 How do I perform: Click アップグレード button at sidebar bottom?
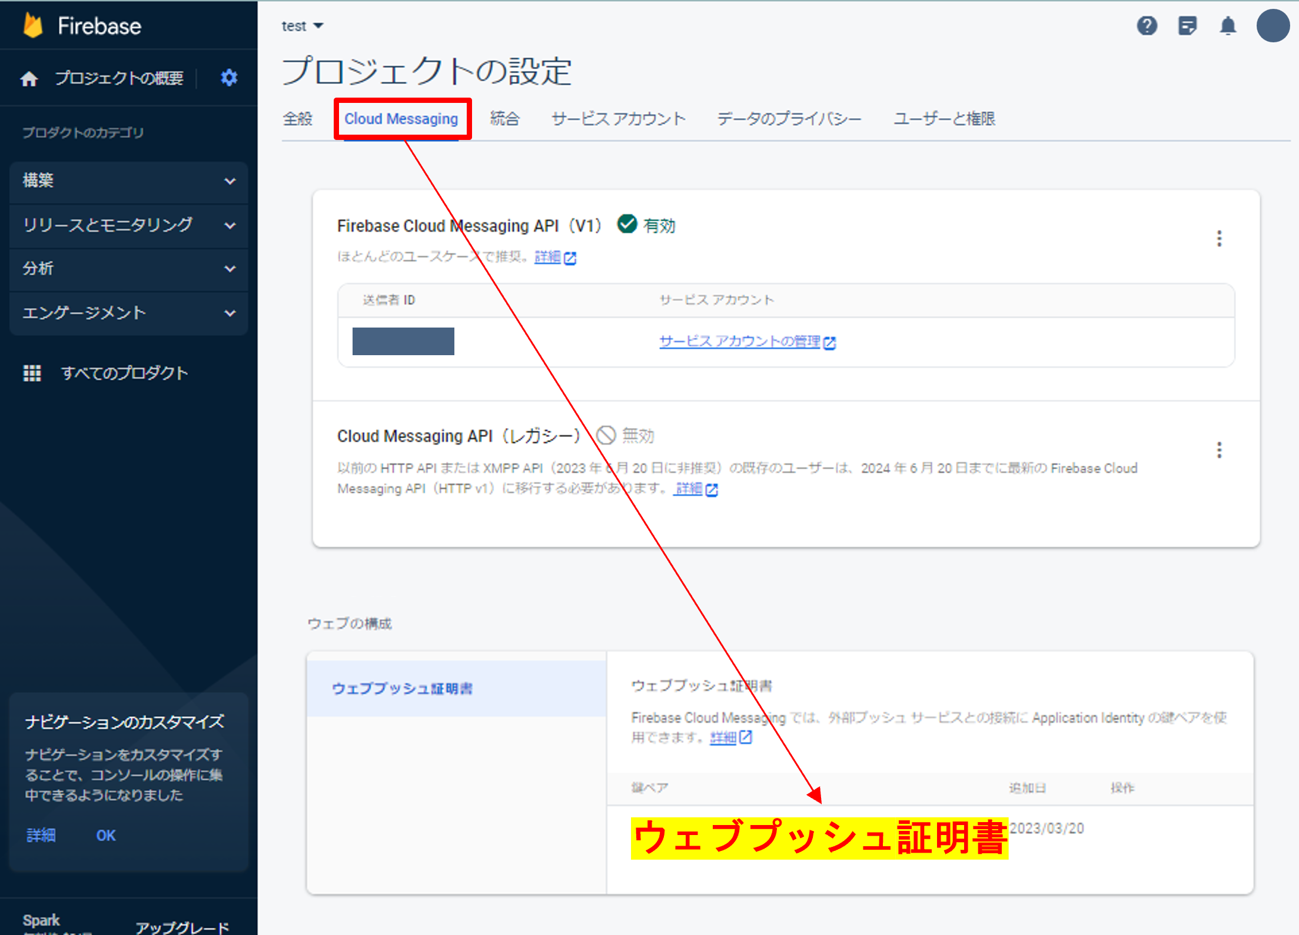click(x=182, y=927)
